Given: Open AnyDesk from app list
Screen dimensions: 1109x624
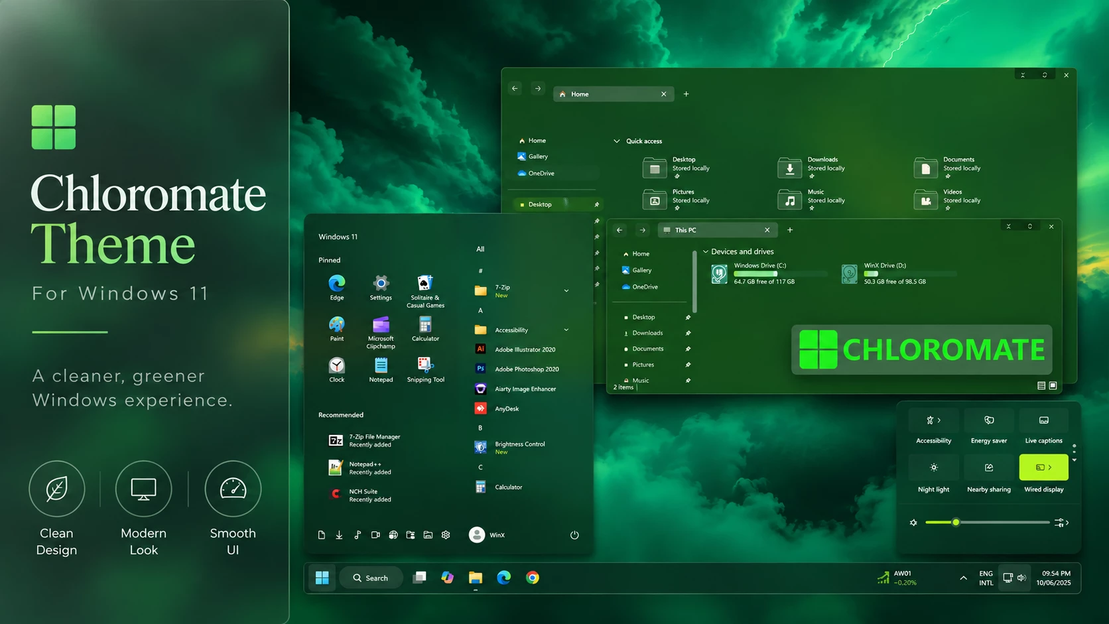Looking at the screenshot, I should tap(497, 408).
